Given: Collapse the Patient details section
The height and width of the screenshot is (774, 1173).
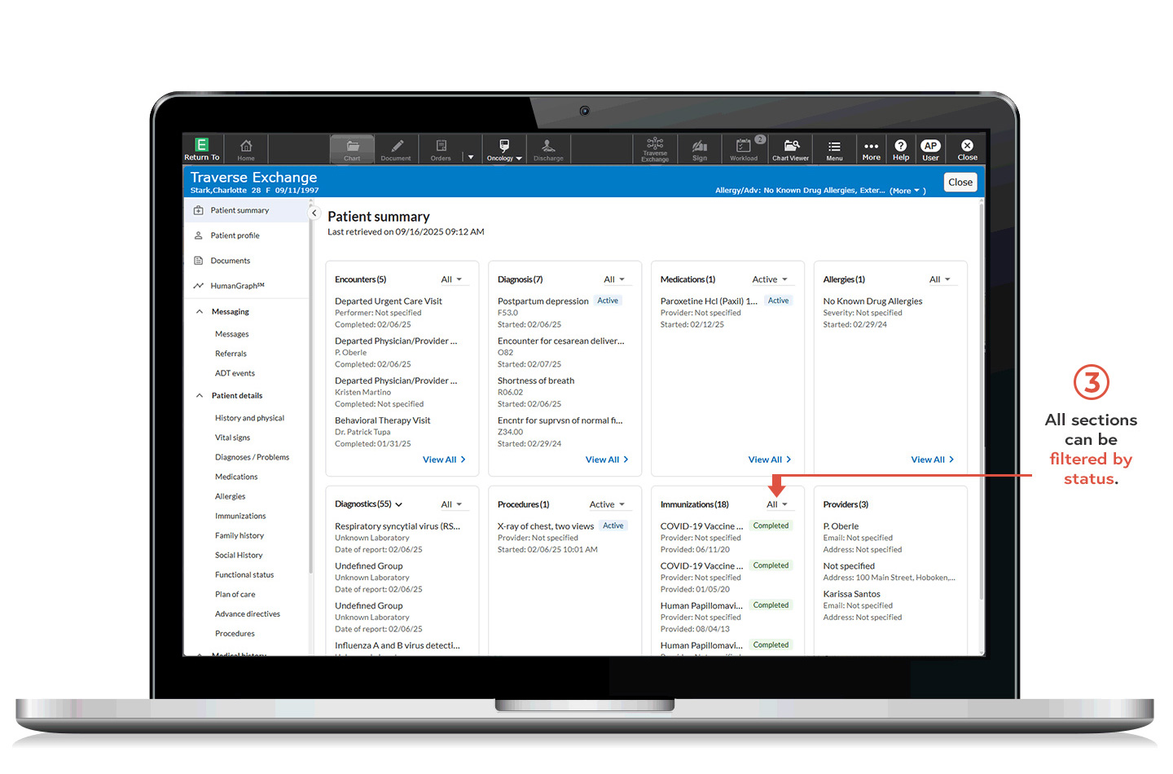Looking at the screenshot, I should pyautogui.click(x=200, y=395).
